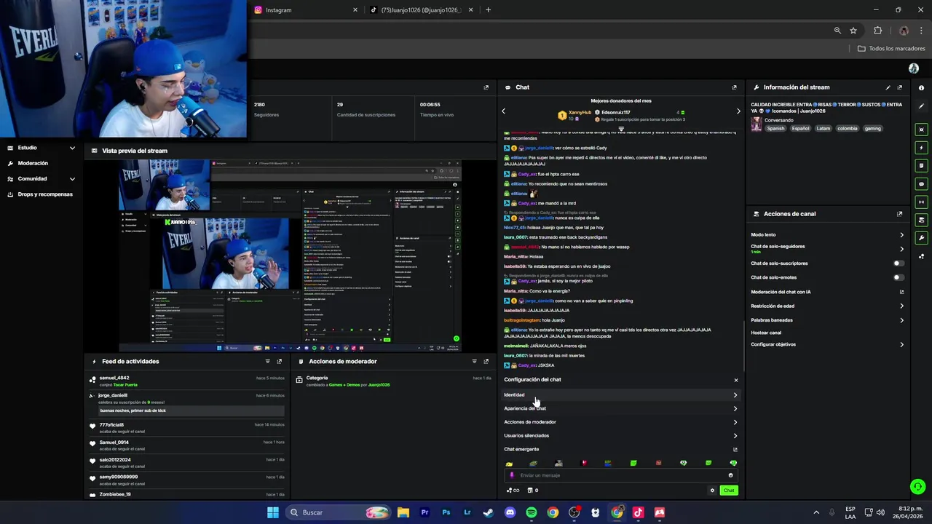The height and width of the screenshot is (524, 932).
Task: Click the colombia stream tag
Action: [x=847, y=128]
